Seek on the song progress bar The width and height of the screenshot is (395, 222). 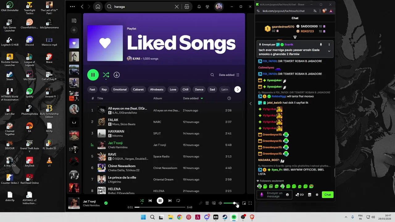pyautogui.click(x=160, y=207)
